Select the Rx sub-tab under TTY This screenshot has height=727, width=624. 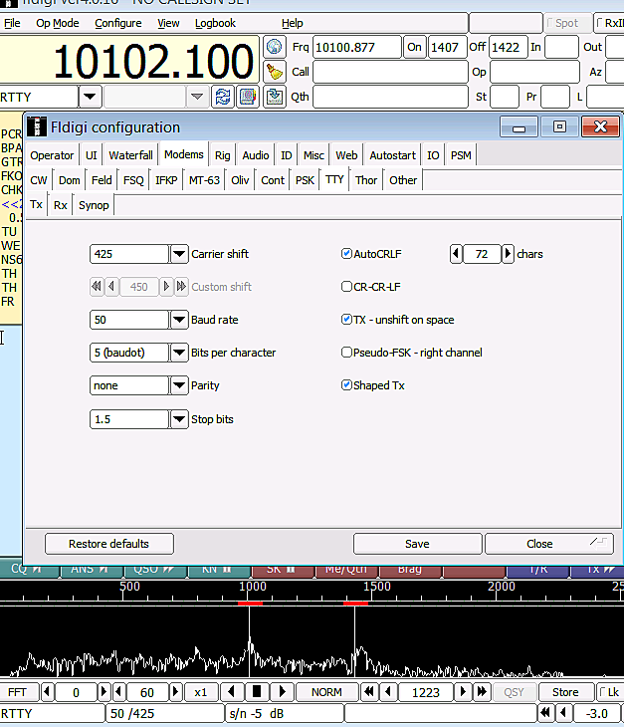pyautogui.click(x=61, y=205)
